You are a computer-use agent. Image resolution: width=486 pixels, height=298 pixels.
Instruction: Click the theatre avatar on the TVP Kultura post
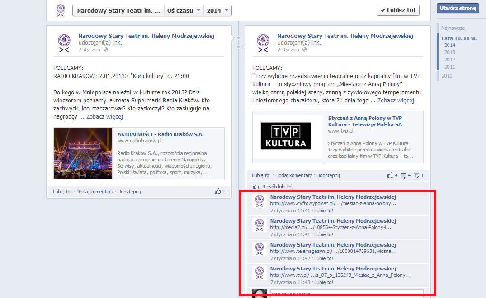pyautogui.click(x=263, y=43)
